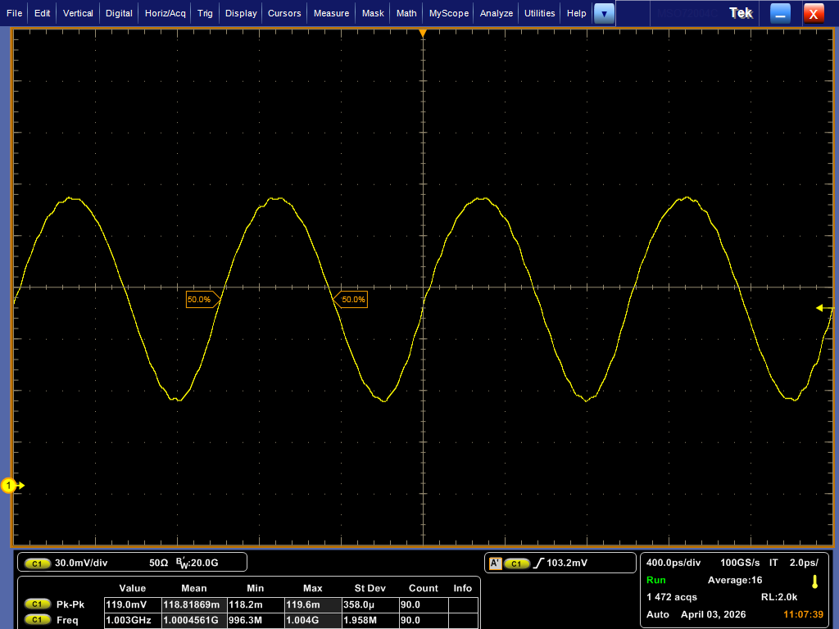839x629 pixels.
Task: Click the St Dev column header
Action: pyautogui.click(x=370, y=588)
